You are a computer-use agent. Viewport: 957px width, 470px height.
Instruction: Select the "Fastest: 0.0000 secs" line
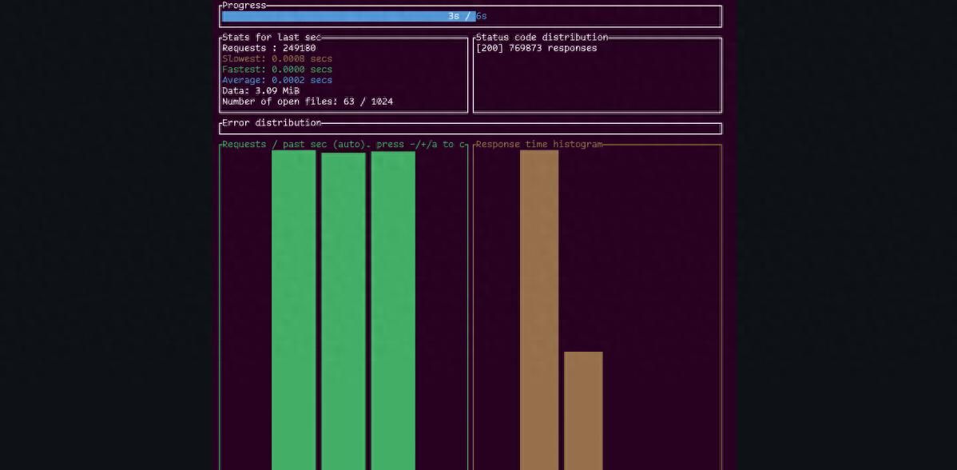coord(276,70)
